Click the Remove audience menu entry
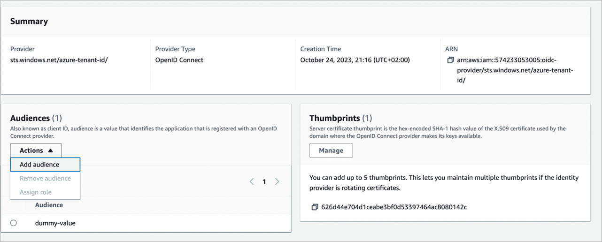Viewport: 602px width, 242px height. tap(45, 178)
